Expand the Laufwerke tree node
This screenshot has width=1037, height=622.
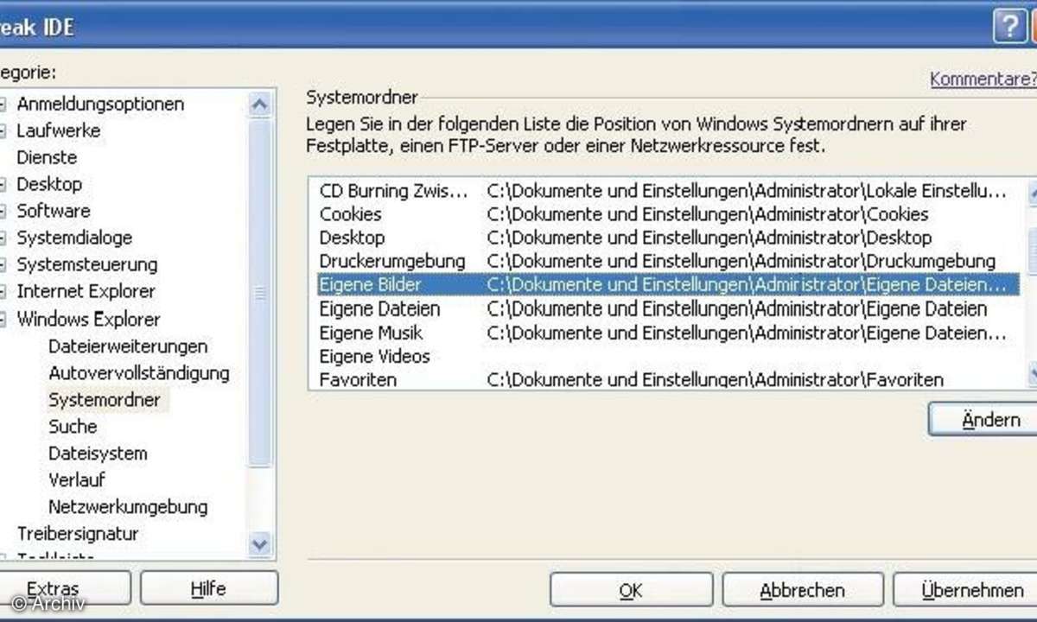pyautogui.click(x=3, y=131)
